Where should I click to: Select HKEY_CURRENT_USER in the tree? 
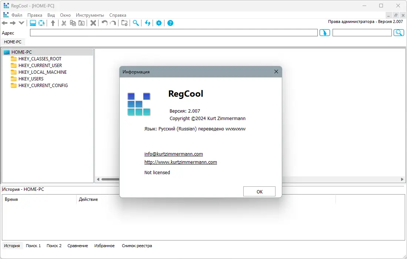(x=40, y=66)
